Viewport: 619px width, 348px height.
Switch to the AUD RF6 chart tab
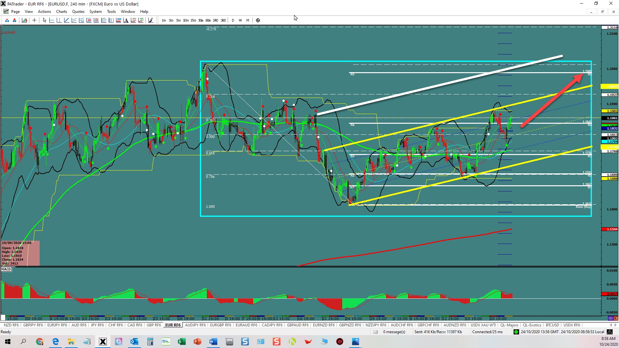(79, 325)
